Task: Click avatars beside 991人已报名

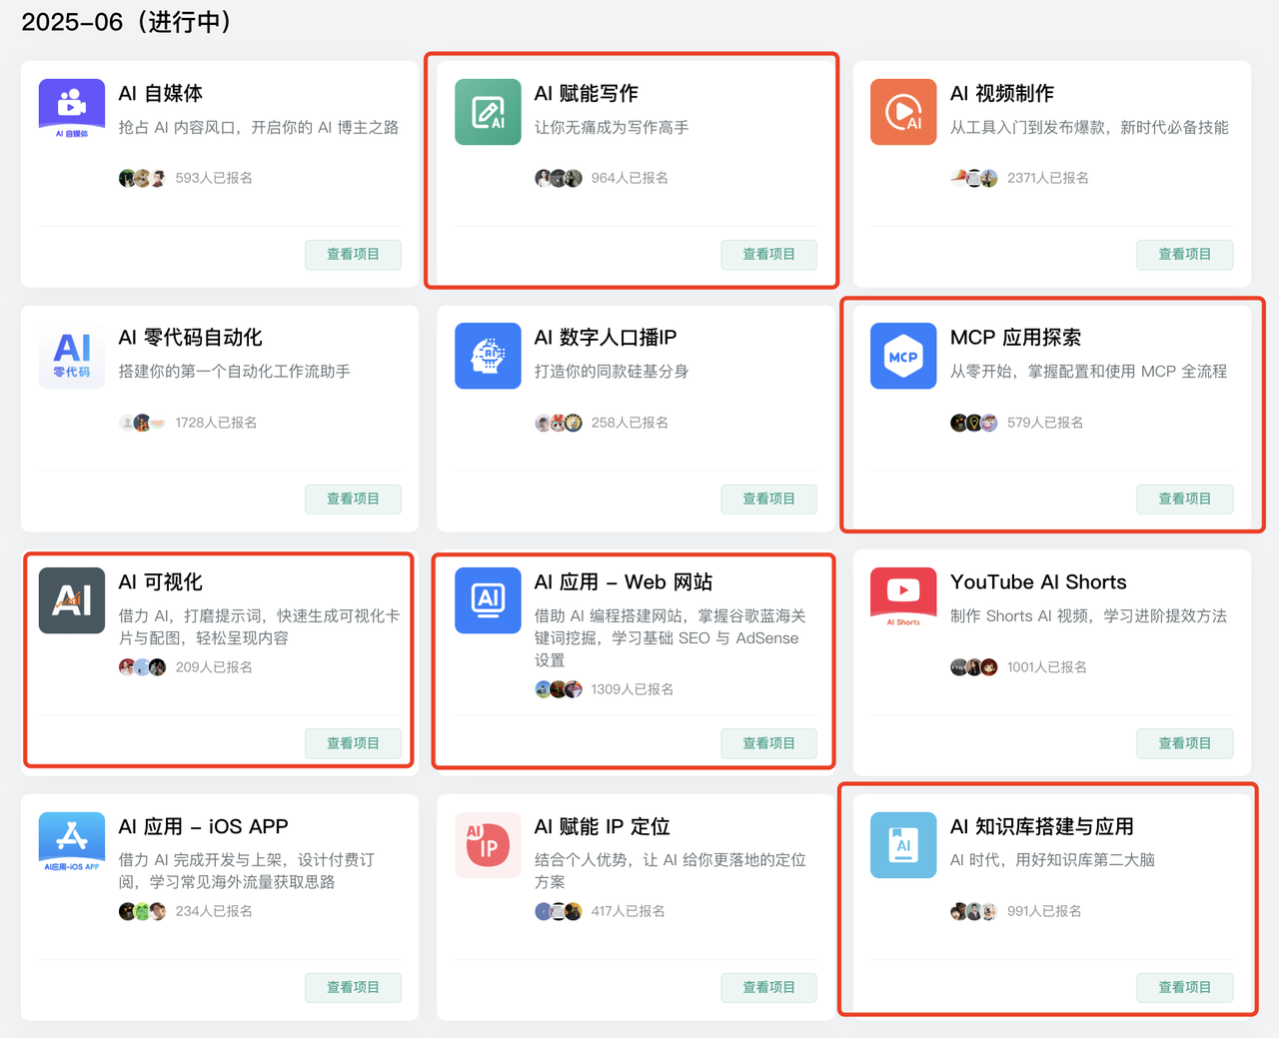Action: click(x=974, y=911)
